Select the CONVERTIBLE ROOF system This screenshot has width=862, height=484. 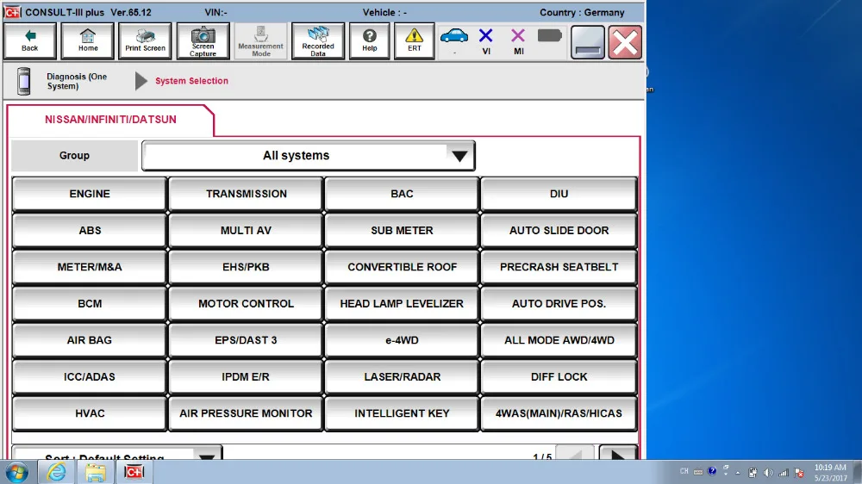(x=402, y=267)
